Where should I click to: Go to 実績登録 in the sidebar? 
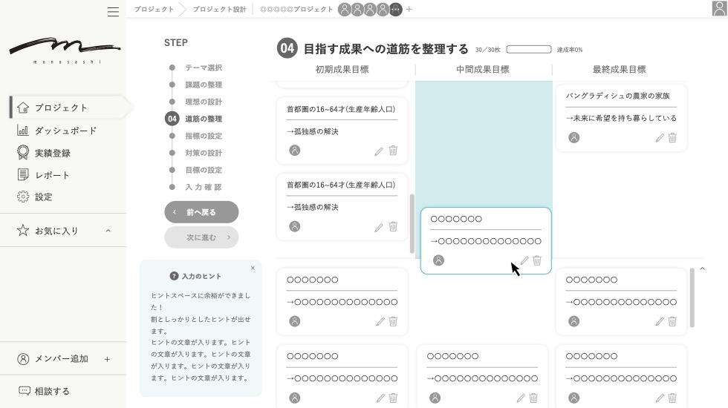[x=52, y=153]
